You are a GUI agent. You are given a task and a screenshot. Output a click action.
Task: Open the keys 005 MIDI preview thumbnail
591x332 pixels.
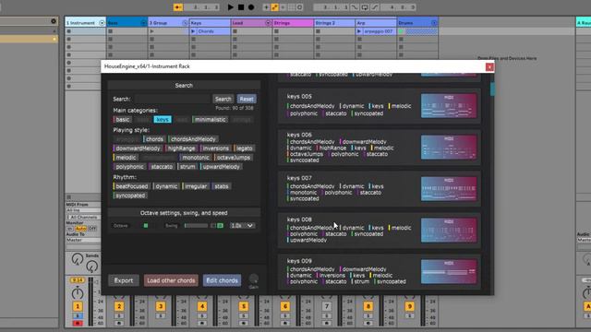(x=449, y=106)
